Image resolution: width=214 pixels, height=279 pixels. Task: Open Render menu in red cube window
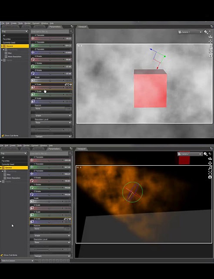[x=27, y=23]
